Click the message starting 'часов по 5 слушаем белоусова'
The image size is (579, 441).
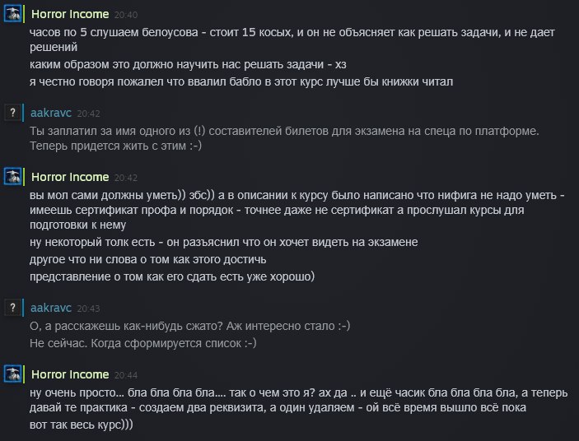tap(292, 39)
